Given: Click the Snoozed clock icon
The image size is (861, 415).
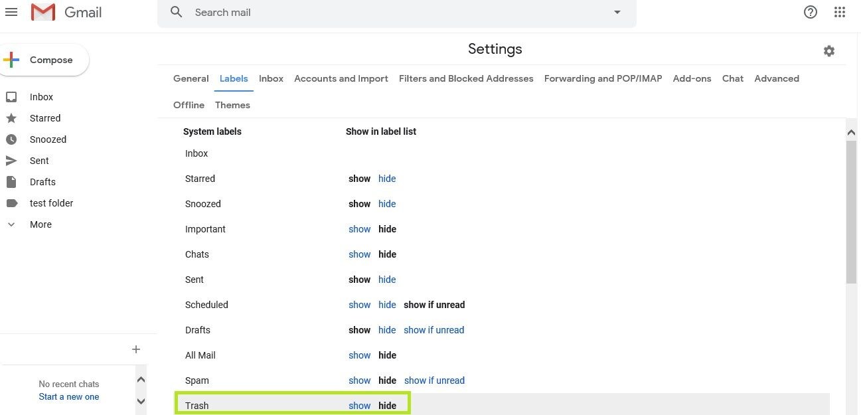Looking at the screenshot, I should [x=11, y=139].
